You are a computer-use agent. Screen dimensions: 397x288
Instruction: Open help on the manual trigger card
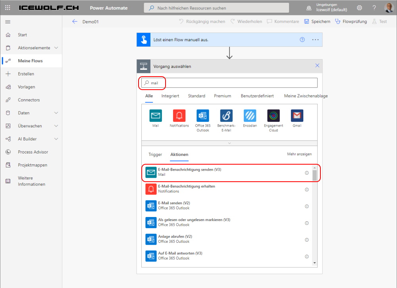point(302,40)
